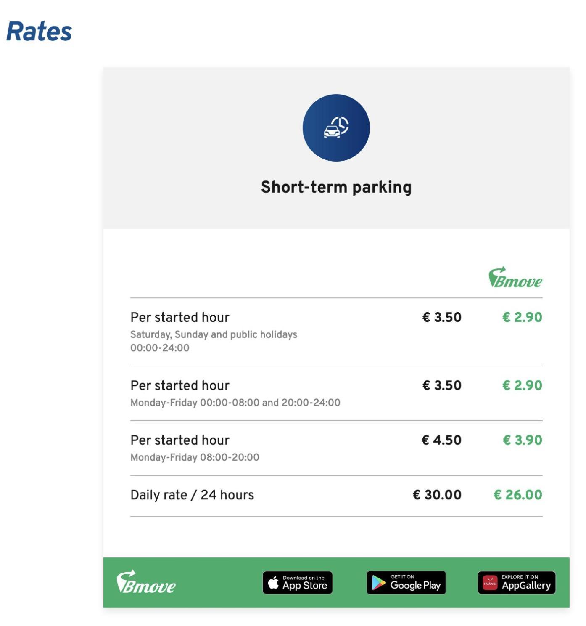Open the Download on the App Store badge
The width and height of the screenshot is (586, 626).
pyautogui.click(x=298, y=583)
